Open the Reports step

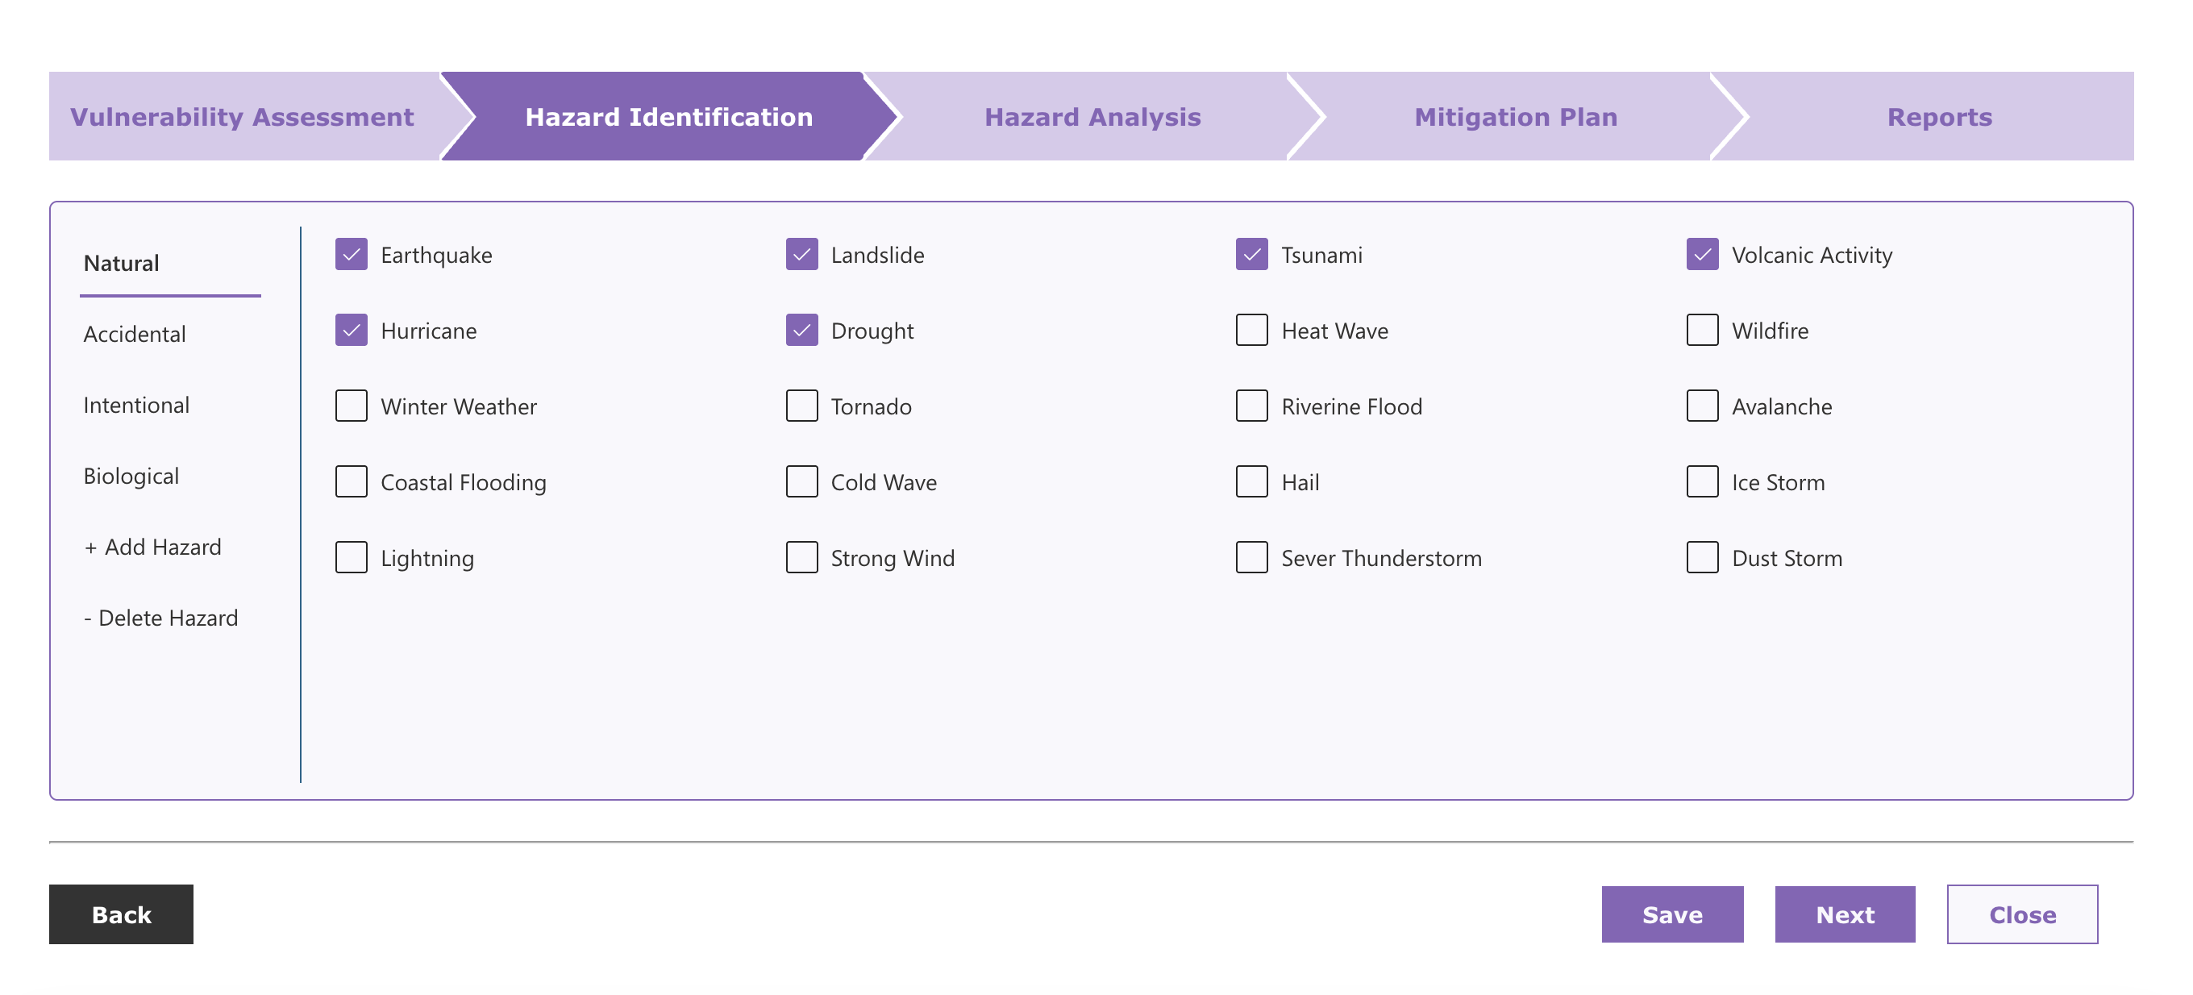1938,117
